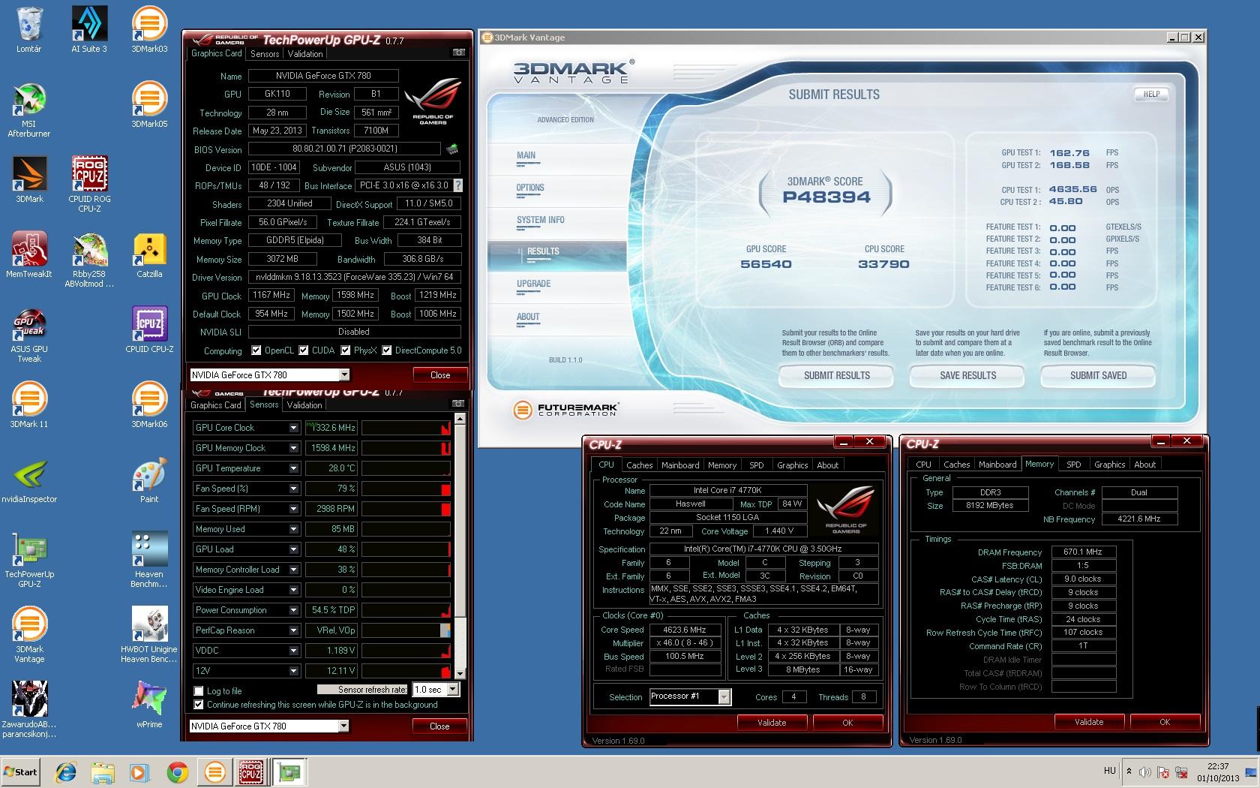
Task: Open Catzilla desktop icon
Action: [x=149, y=255]
